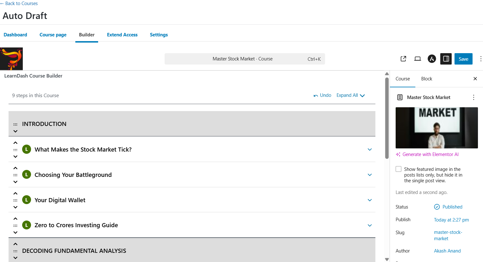Click the lesson icon beside Your Digital Wallet
Viewport: 483px width, 262px height.
[27, 200]
